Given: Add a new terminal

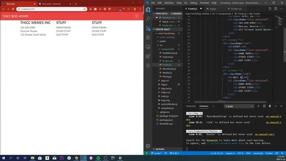Looking at the screenshot, I should click(258, 106).
